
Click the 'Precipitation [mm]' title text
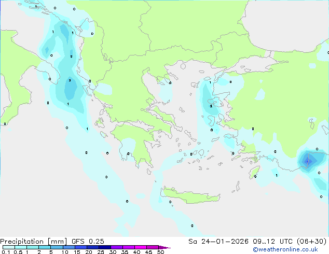pyautogui.click(x=34, y=242)
